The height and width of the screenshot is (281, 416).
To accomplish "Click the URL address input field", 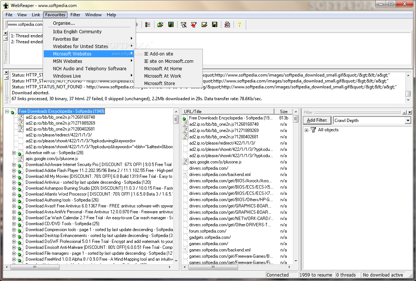I will pyautogui.click(x=25, y=25).
